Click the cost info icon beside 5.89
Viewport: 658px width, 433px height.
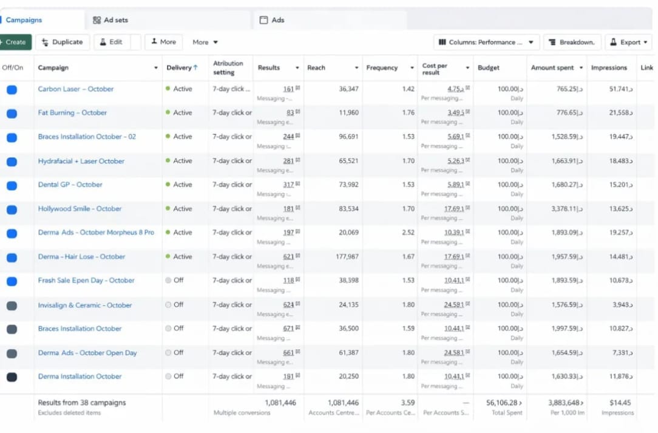[468, 184]
